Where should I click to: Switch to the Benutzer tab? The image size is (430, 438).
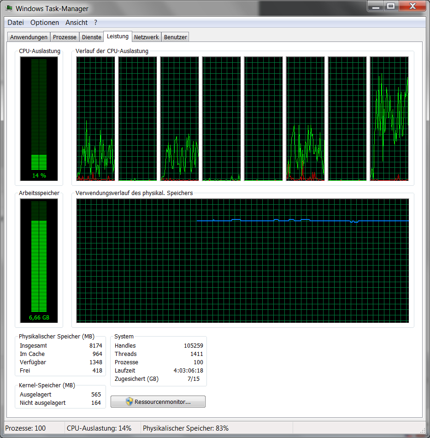click(175, 37)
